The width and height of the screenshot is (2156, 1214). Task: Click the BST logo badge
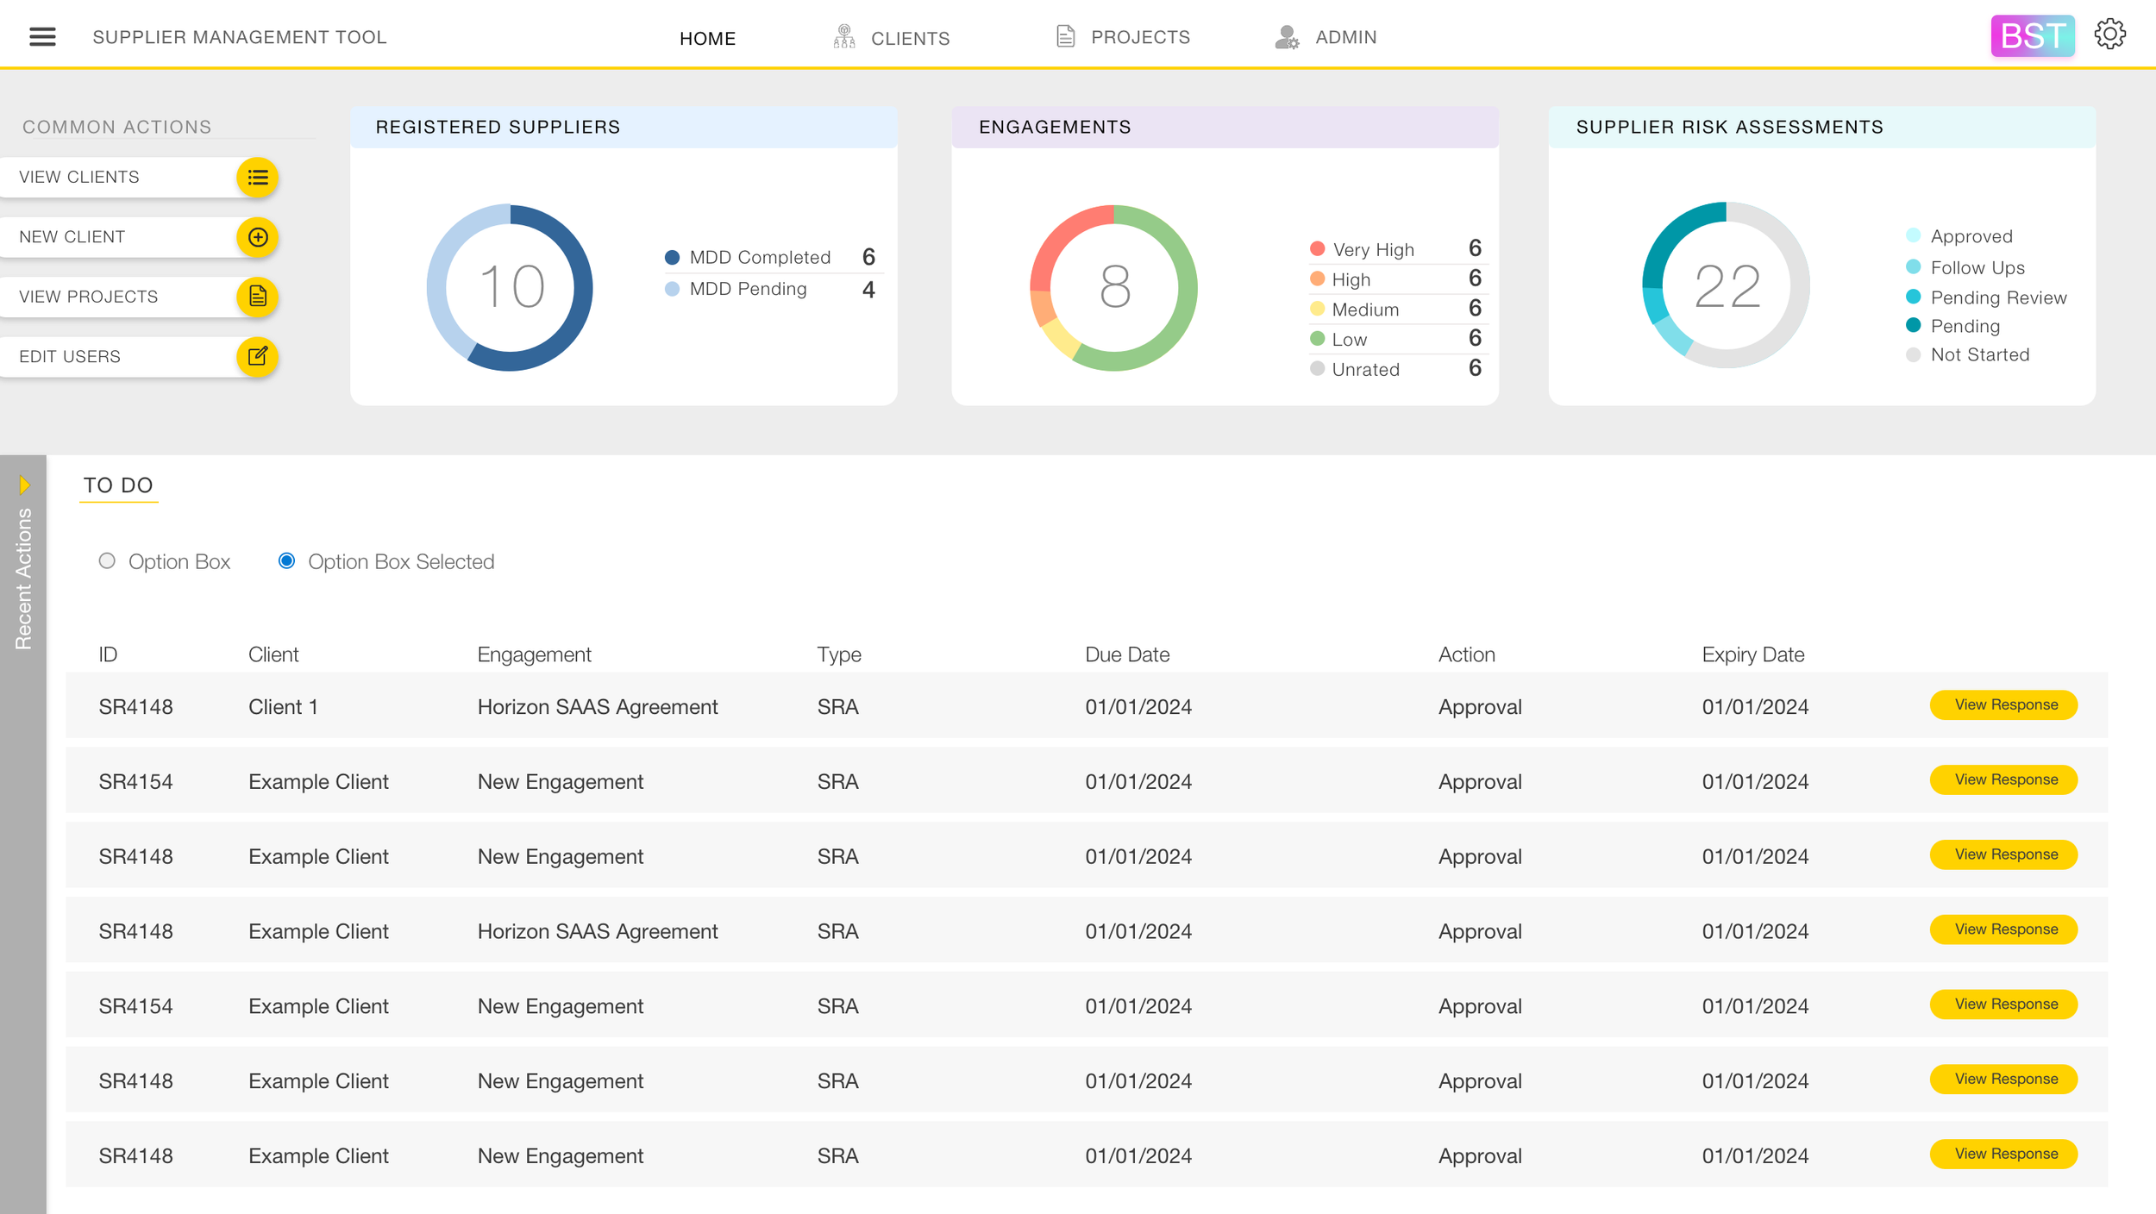2032,36
